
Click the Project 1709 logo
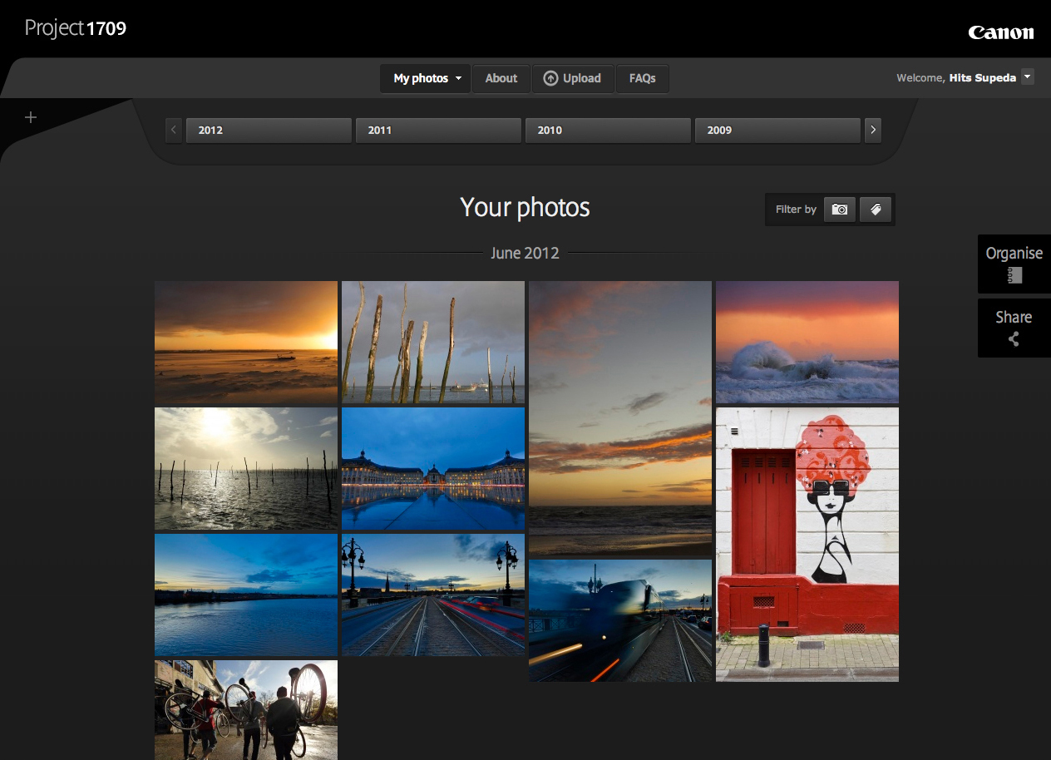click(76, 28)
